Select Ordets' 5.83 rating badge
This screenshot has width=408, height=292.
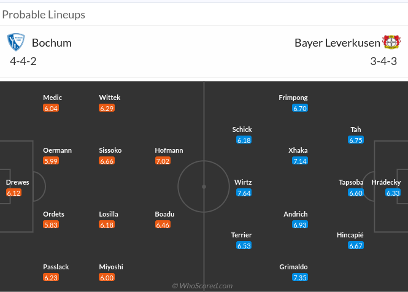point(51,225)
